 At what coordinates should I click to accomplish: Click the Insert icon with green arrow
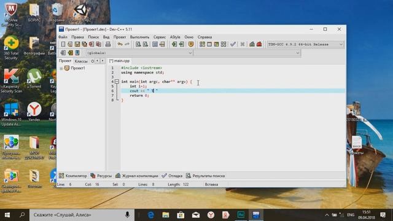click(174, 44)
